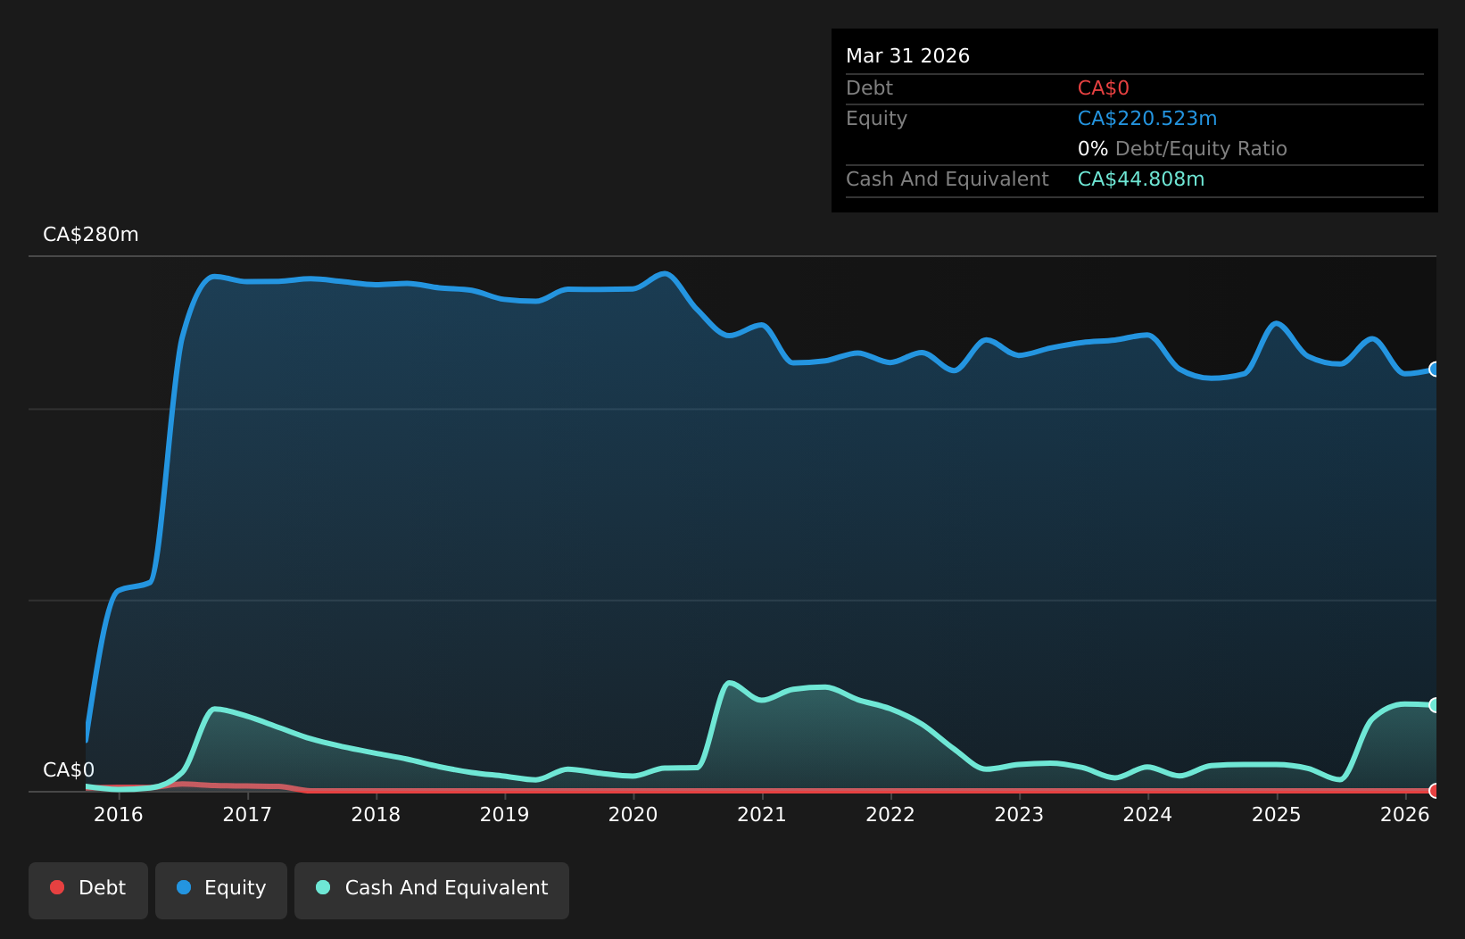Toggle the Cash And Equivalent legend button
1465x939 pixels.
[x=432, y=890]
